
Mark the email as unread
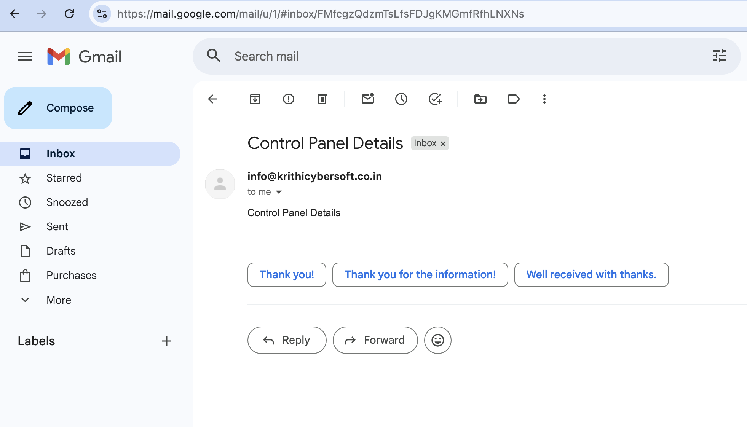[367, 99]
